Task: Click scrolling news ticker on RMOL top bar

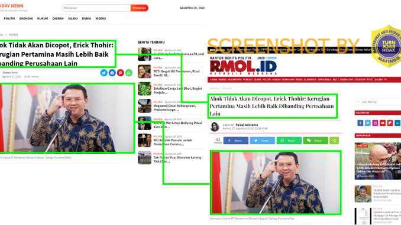Action: point(299,50)
